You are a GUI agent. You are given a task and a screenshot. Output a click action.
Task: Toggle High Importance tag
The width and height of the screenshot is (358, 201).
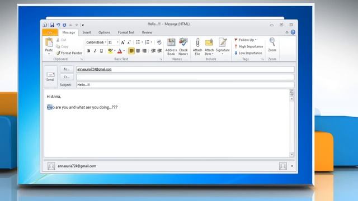[x=248, y=46]
